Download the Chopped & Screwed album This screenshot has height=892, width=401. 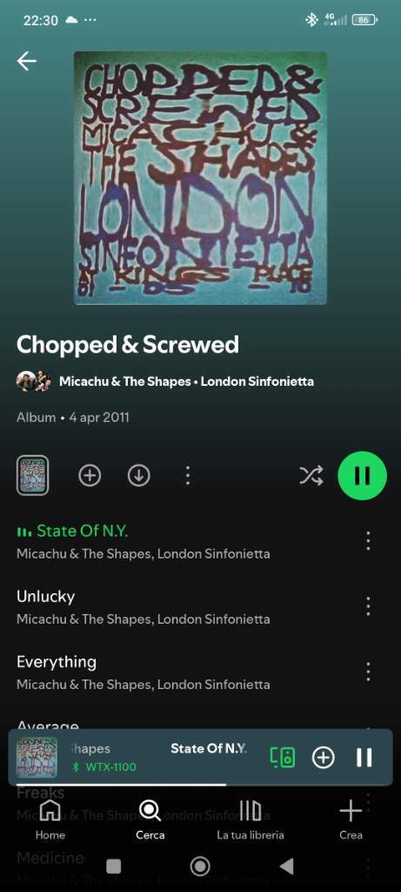tap(138, 476)
